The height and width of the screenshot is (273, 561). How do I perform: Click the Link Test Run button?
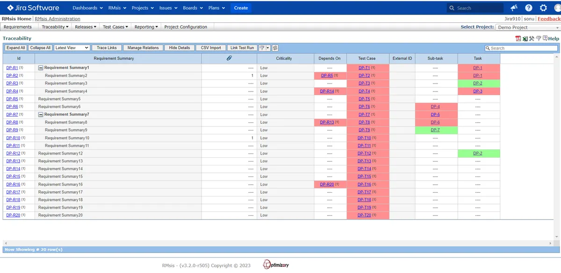[x=242, y=48]
